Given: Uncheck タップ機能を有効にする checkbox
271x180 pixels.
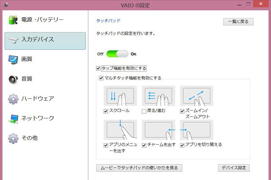Looking at the screenshot, I should click(98, 68).
